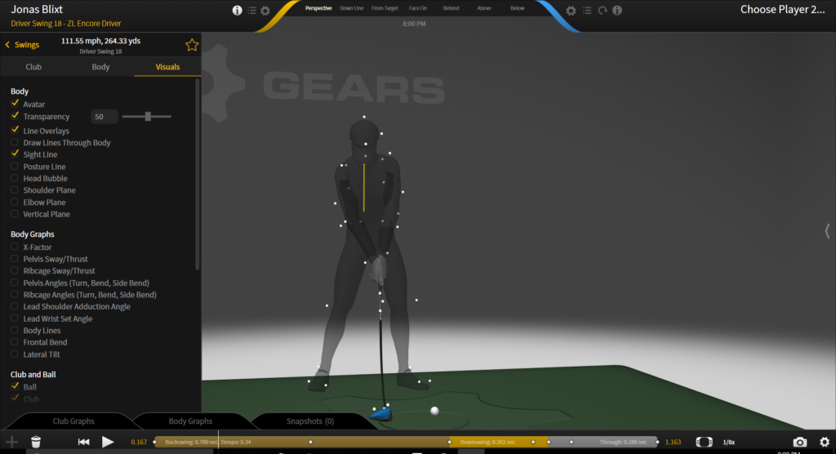Image resolution: width=836 pixels, height=454 pixels.
Task: Play the swing animation
Action: click(108, 442)
